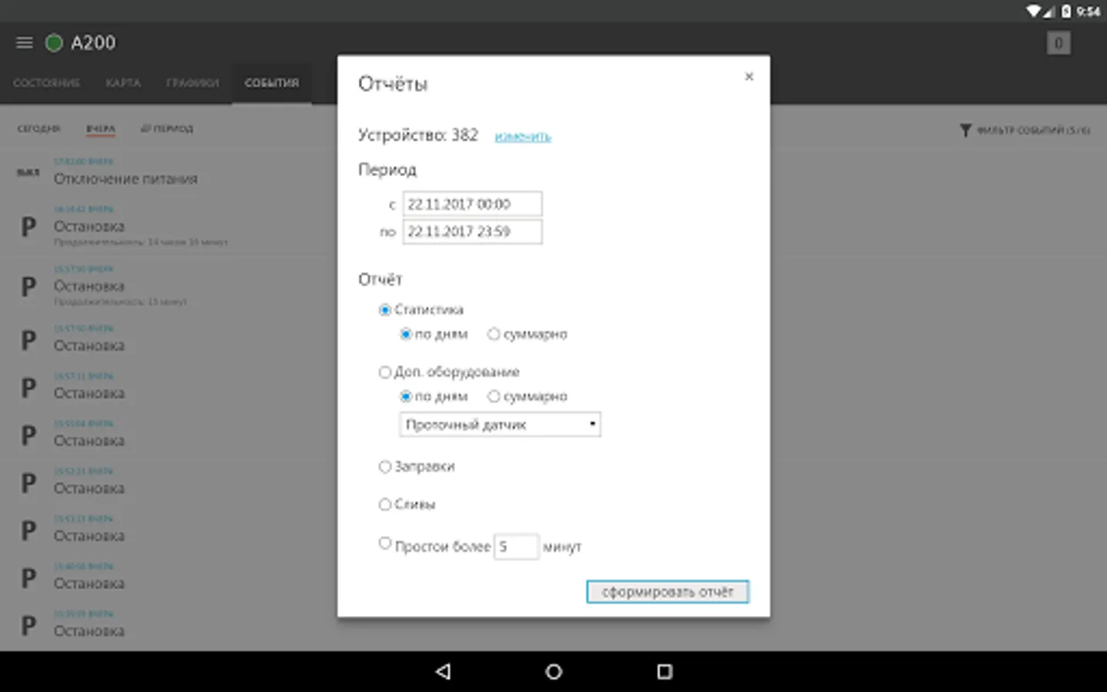Click the green status indicator beside A200

(x=54, y=43)
